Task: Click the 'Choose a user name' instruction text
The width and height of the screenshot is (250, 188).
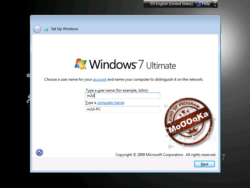Action: 124,79
